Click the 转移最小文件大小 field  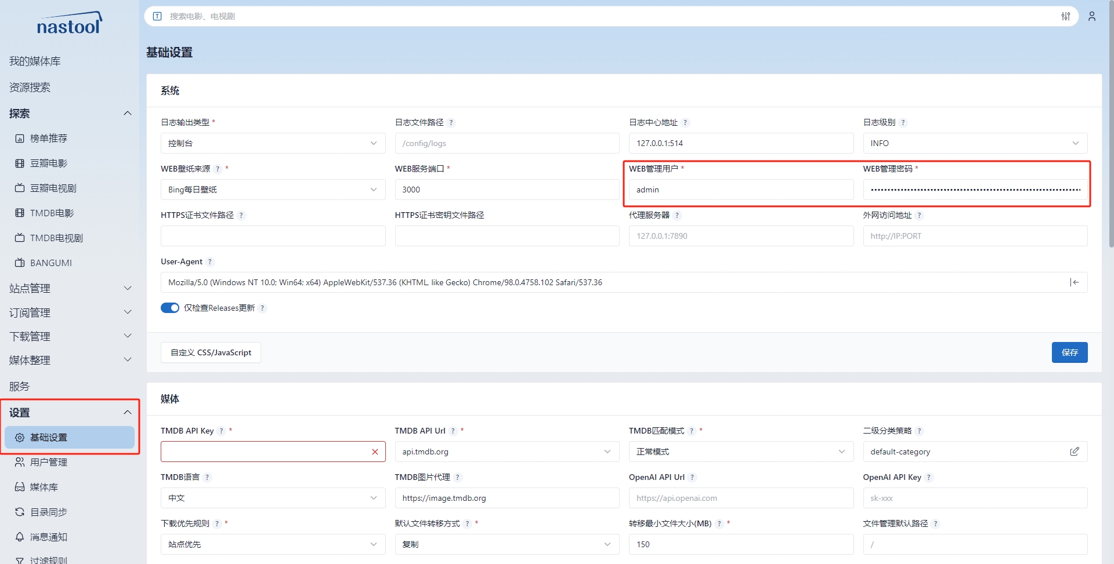(x=741, y=544)
